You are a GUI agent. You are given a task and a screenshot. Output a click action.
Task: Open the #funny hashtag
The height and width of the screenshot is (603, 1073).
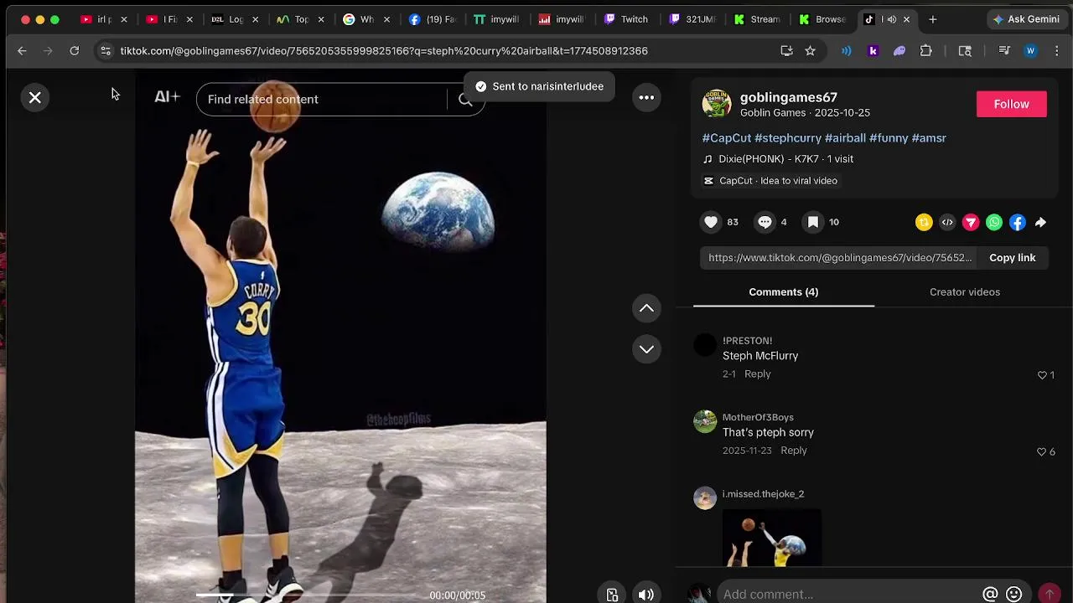point(889,138)
